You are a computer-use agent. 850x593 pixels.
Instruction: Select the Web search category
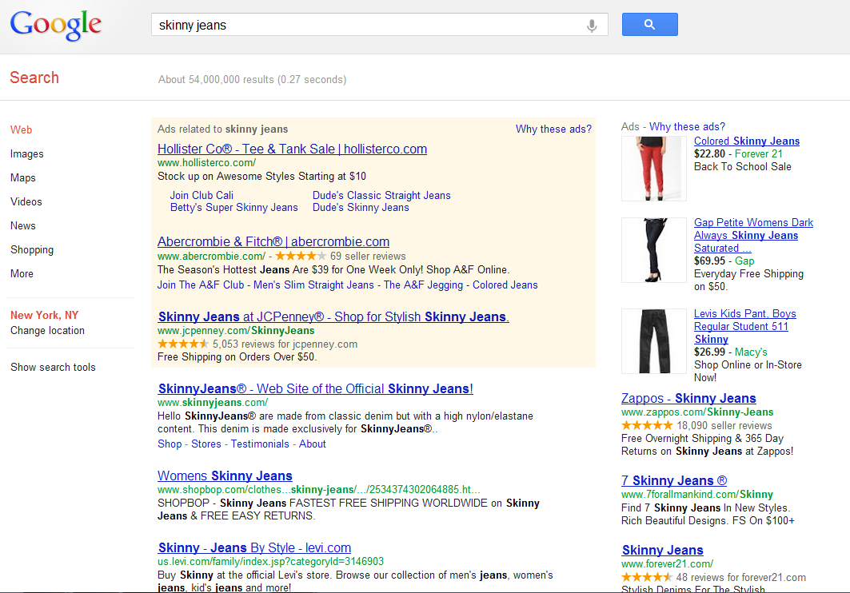point(21,130)
